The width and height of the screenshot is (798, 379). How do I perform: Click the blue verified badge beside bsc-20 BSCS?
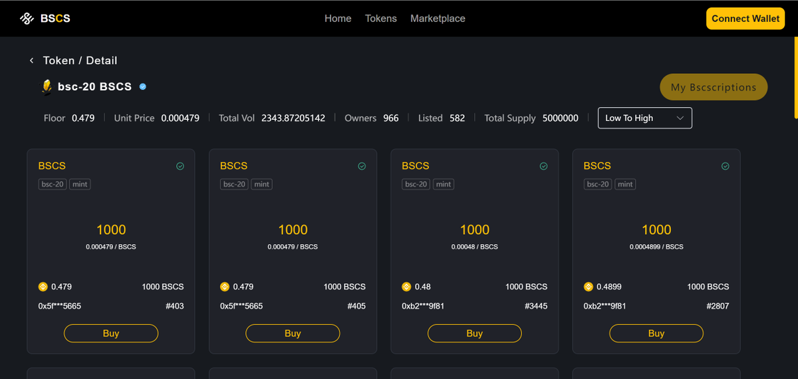(x=142, y=86)
